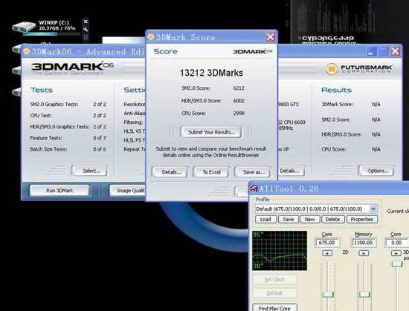Click the small 3DMark06 logo in the Score dialog
Viewport: 409px width, 311px height.
pyautogui.click(x=252, y=51)
